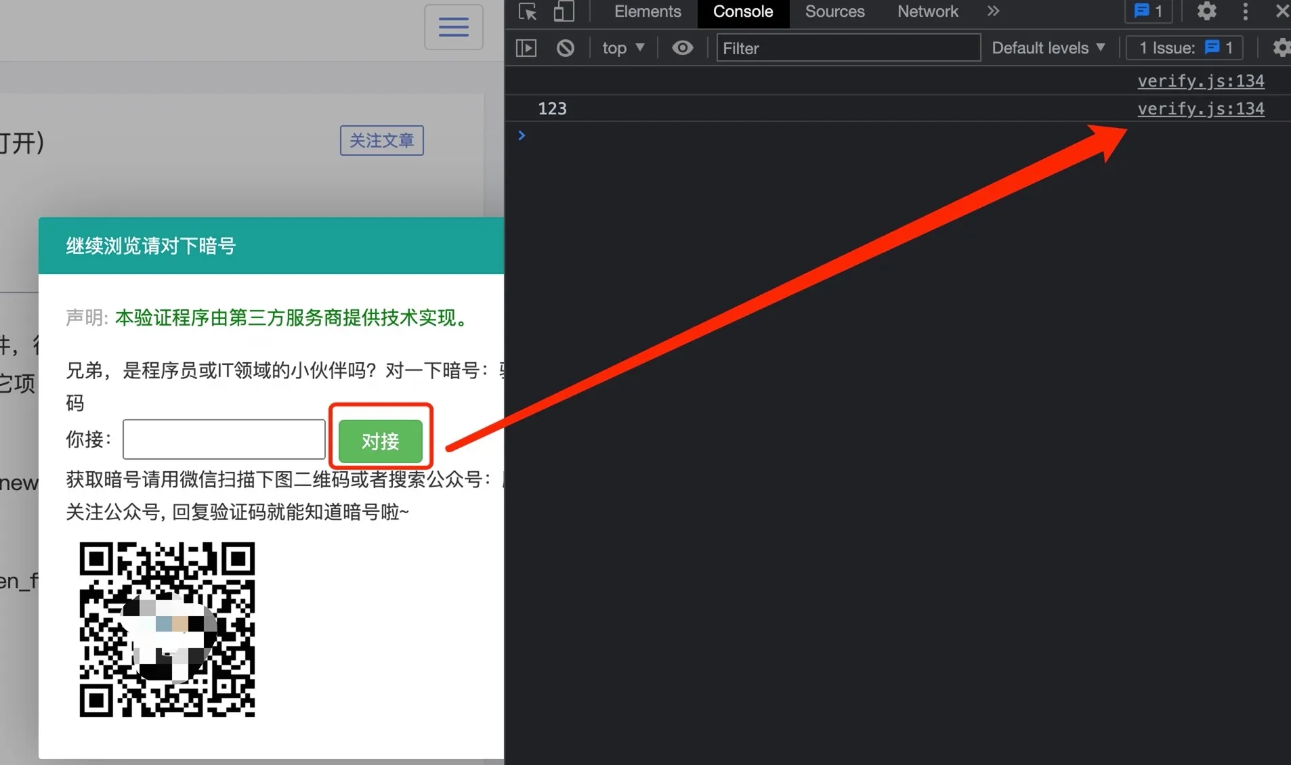
Task: Open DevTools settings gear in tab bar
Action: 1207,12
